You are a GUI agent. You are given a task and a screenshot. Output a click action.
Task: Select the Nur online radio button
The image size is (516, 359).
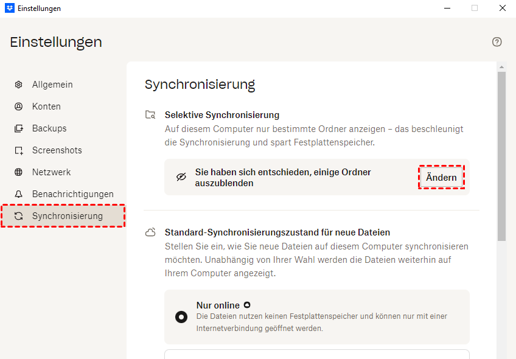(181, 316)
